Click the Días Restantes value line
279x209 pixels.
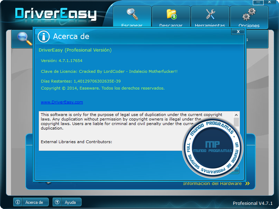81,81
